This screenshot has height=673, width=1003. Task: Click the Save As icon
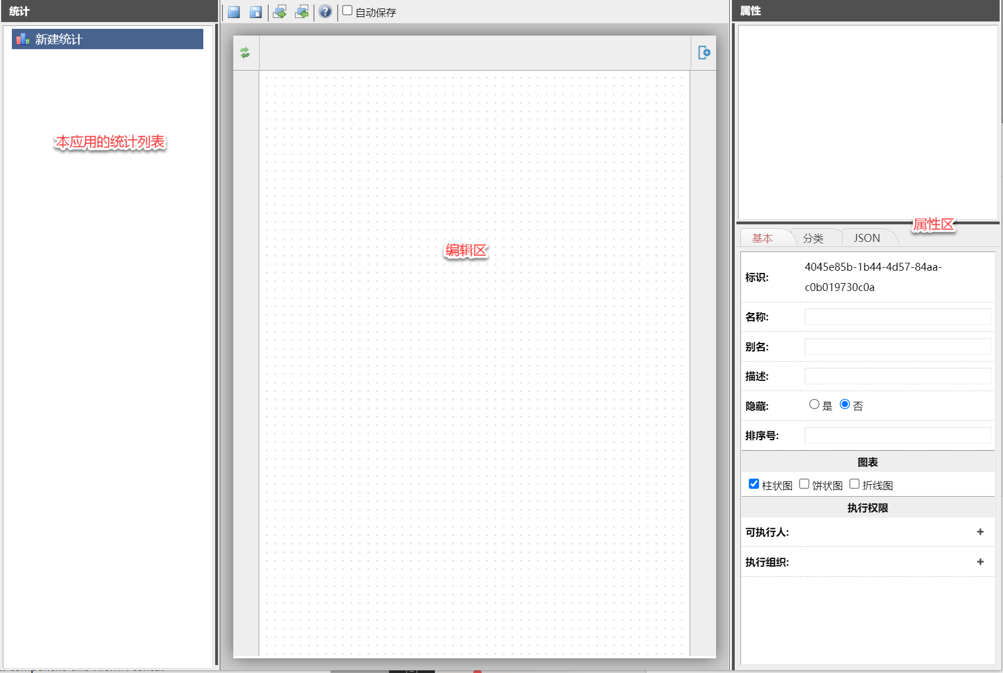click(256, 12)
